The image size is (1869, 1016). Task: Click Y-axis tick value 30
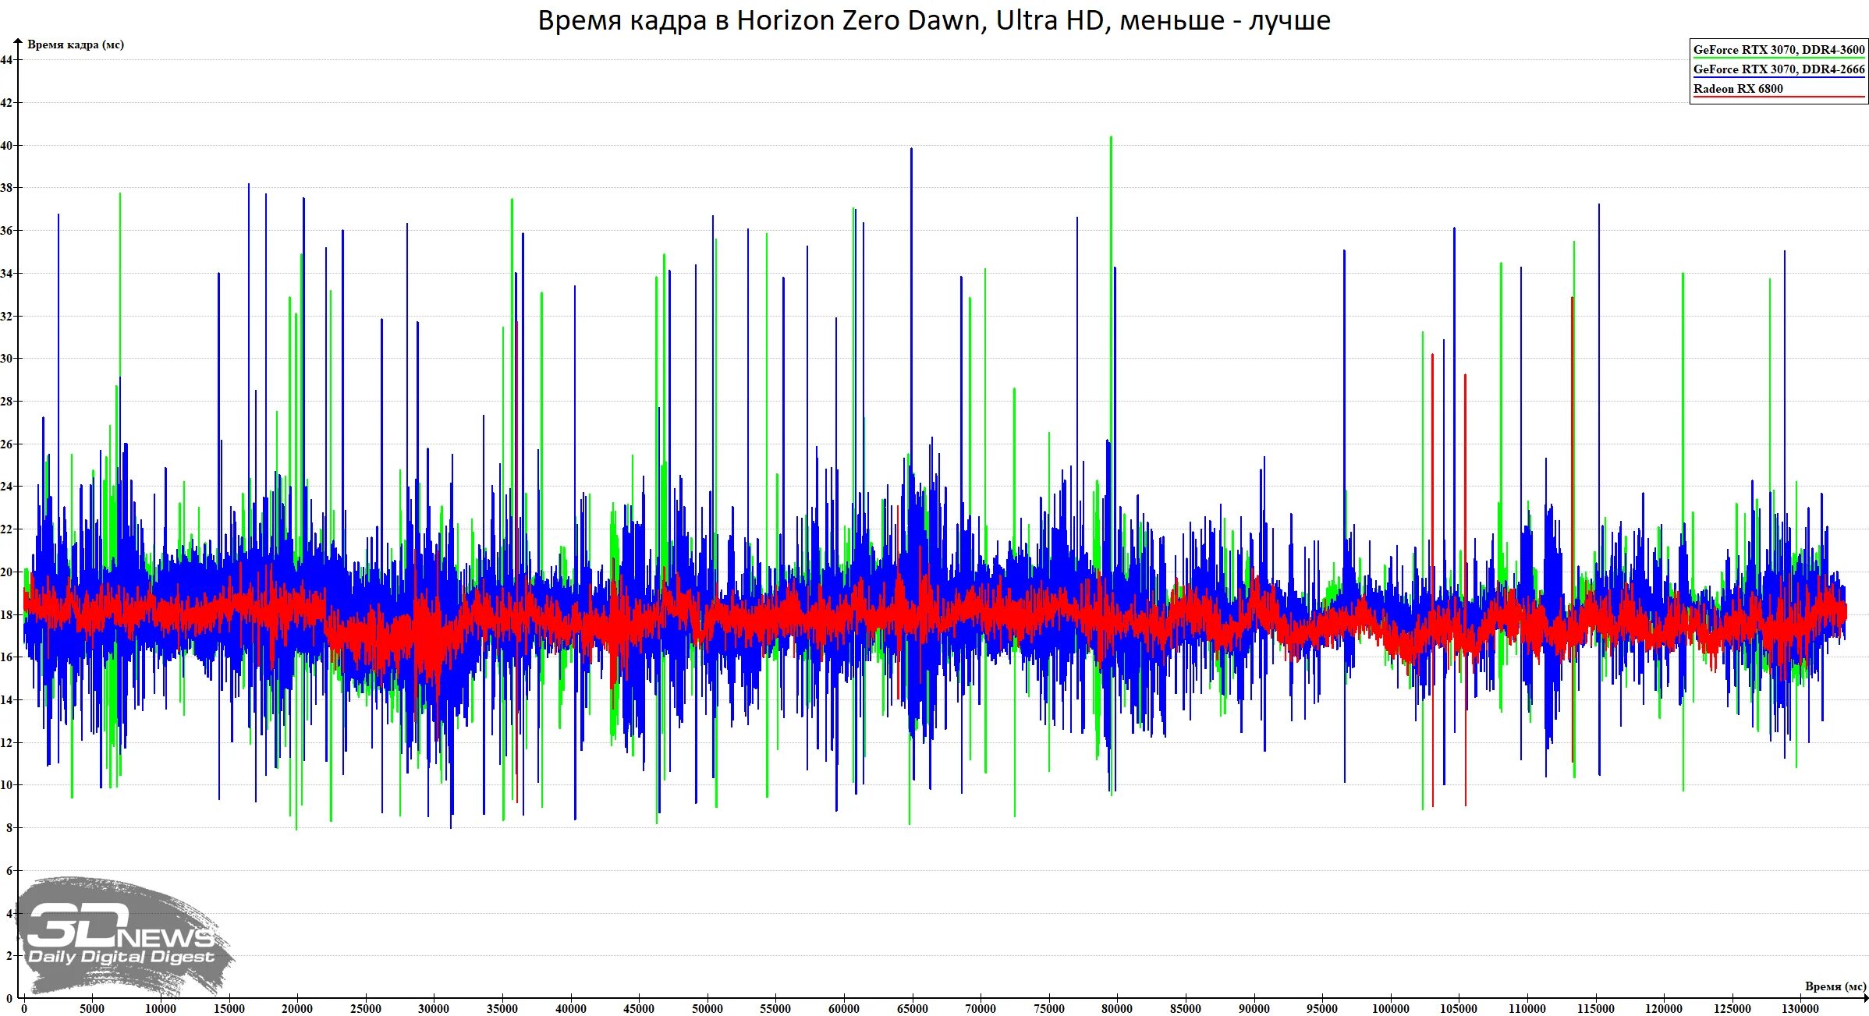6,359
